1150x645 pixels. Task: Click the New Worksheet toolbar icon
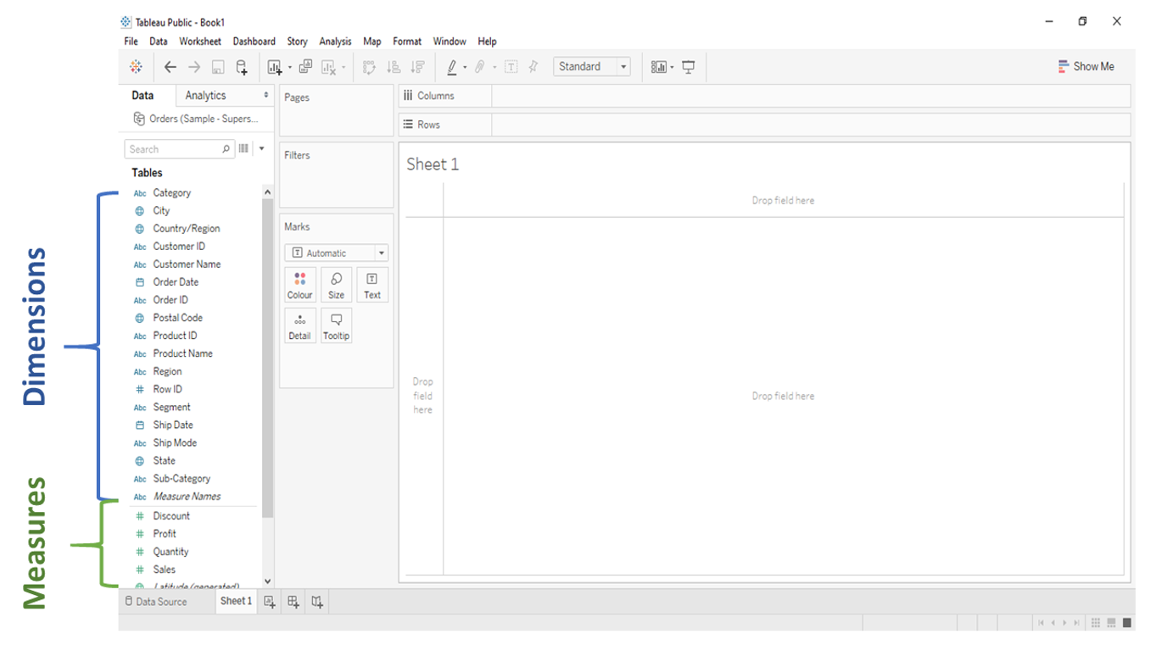point(274,67)
